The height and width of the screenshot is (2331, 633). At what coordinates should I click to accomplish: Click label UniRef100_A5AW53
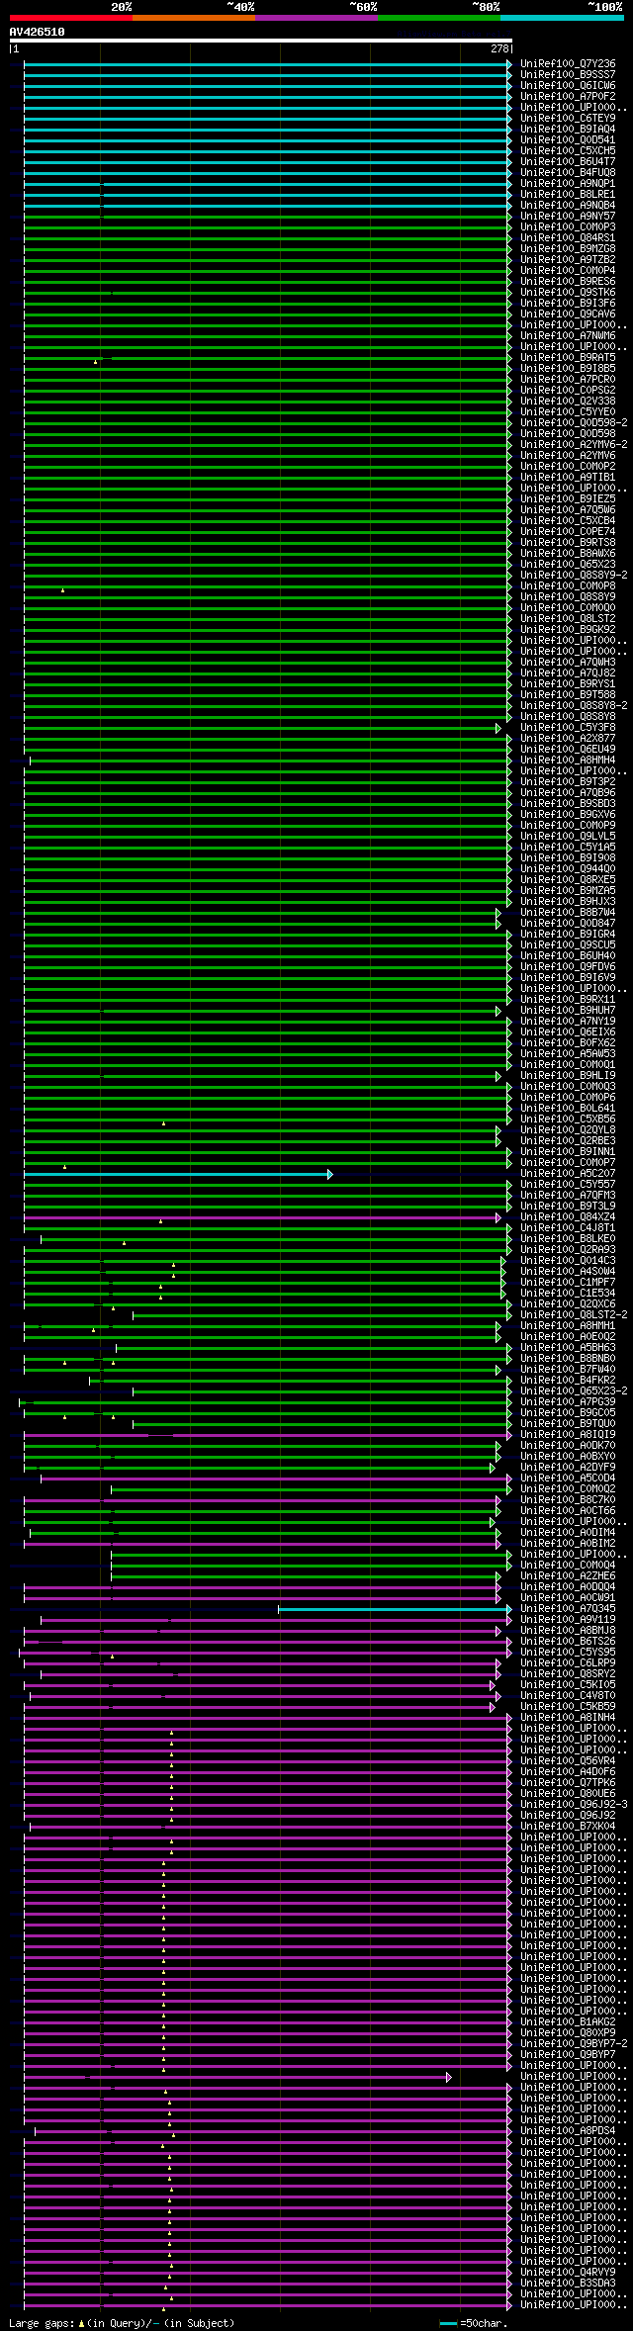pos(568,1054)
